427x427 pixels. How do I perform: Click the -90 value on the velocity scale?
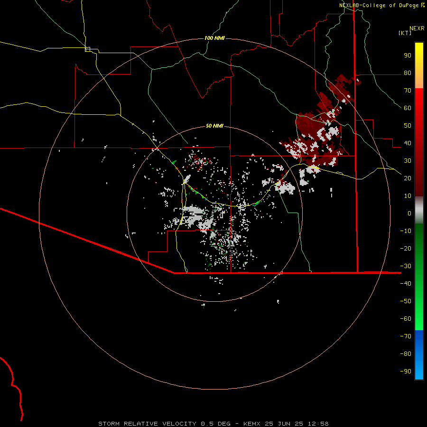point(406,371)
